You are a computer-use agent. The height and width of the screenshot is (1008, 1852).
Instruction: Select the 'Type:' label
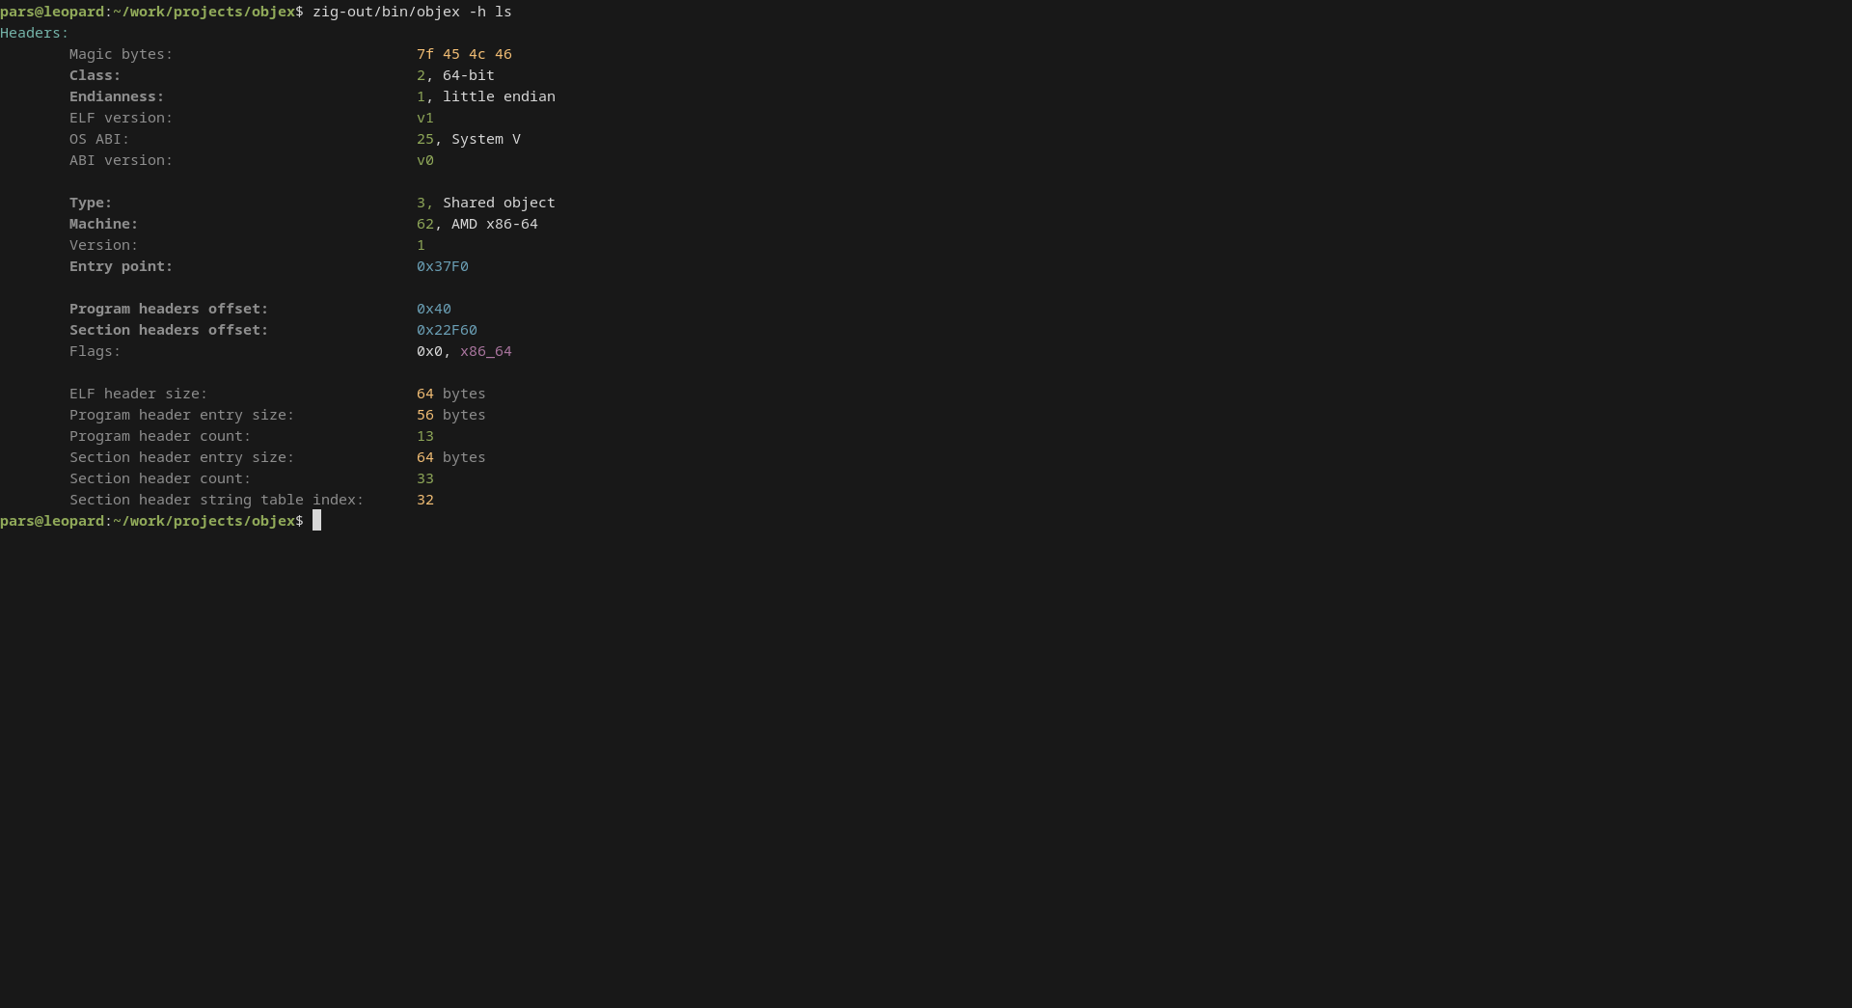[x=91, y=203]
